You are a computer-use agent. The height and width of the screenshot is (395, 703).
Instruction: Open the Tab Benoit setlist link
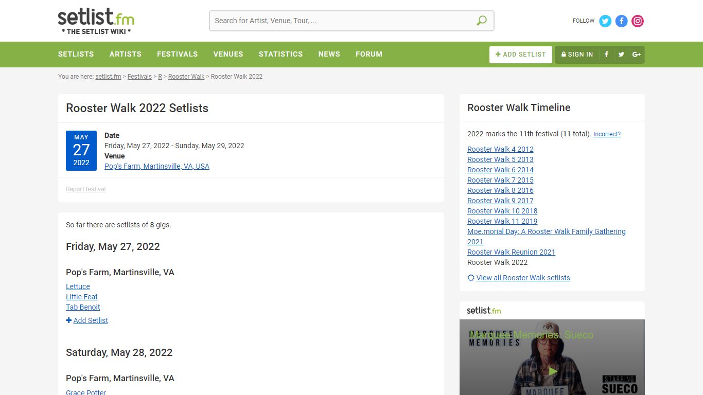(83, 307)
